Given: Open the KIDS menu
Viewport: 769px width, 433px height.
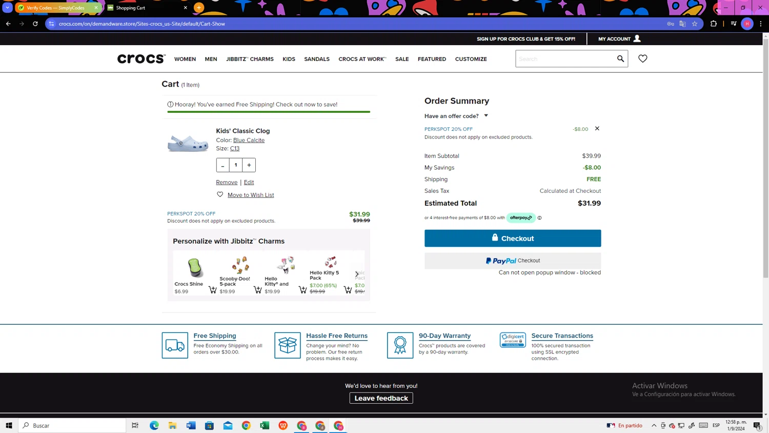Looking at the screenshot, I should (289, 59).
